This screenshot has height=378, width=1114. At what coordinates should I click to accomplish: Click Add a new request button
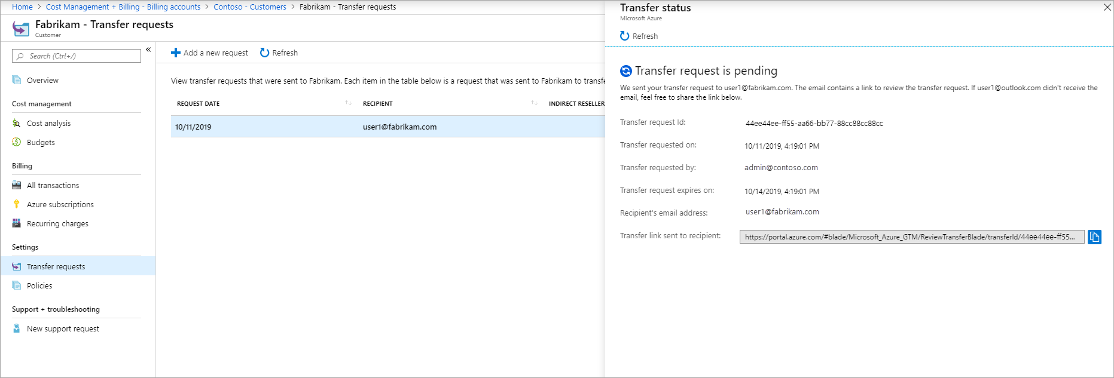pos(209,53)
